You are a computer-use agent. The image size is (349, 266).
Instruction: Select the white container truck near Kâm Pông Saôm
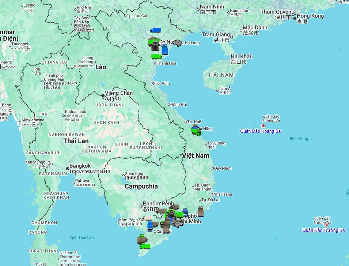pos(148,218)
